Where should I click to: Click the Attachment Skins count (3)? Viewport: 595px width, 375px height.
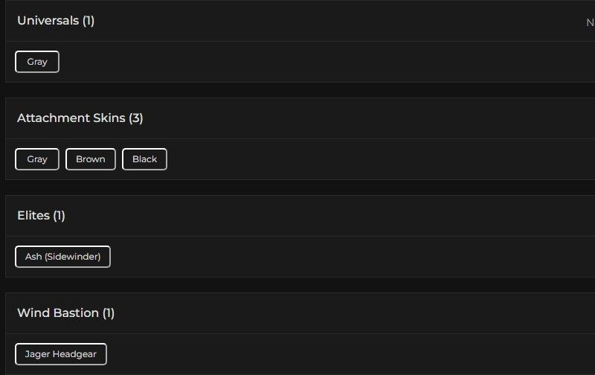(x=136, y=118)
